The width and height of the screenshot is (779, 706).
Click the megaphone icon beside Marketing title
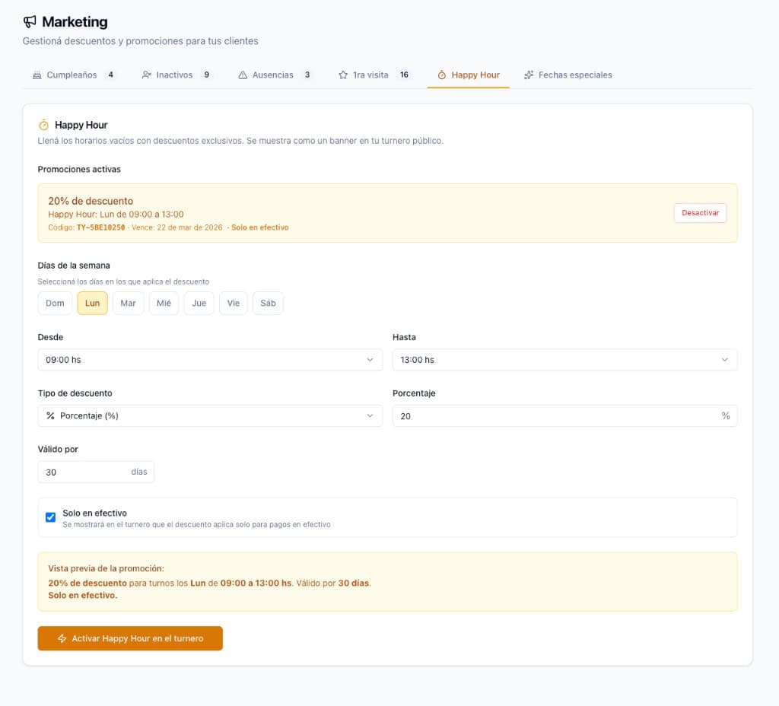(x=30, y=22)
